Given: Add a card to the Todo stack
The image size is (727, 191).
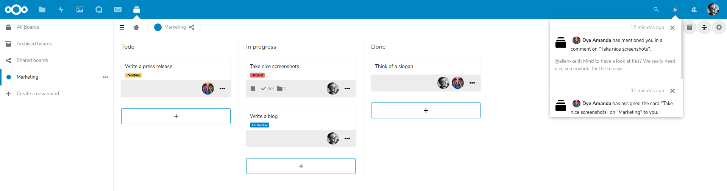Looking at the screenshot, I should point(176,116).
